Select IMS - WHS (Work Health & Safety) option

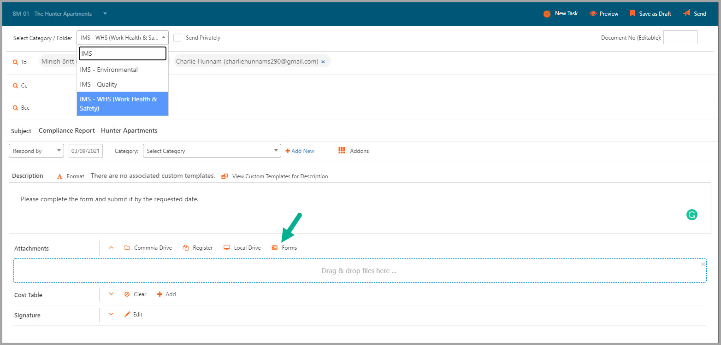[123, 104]
